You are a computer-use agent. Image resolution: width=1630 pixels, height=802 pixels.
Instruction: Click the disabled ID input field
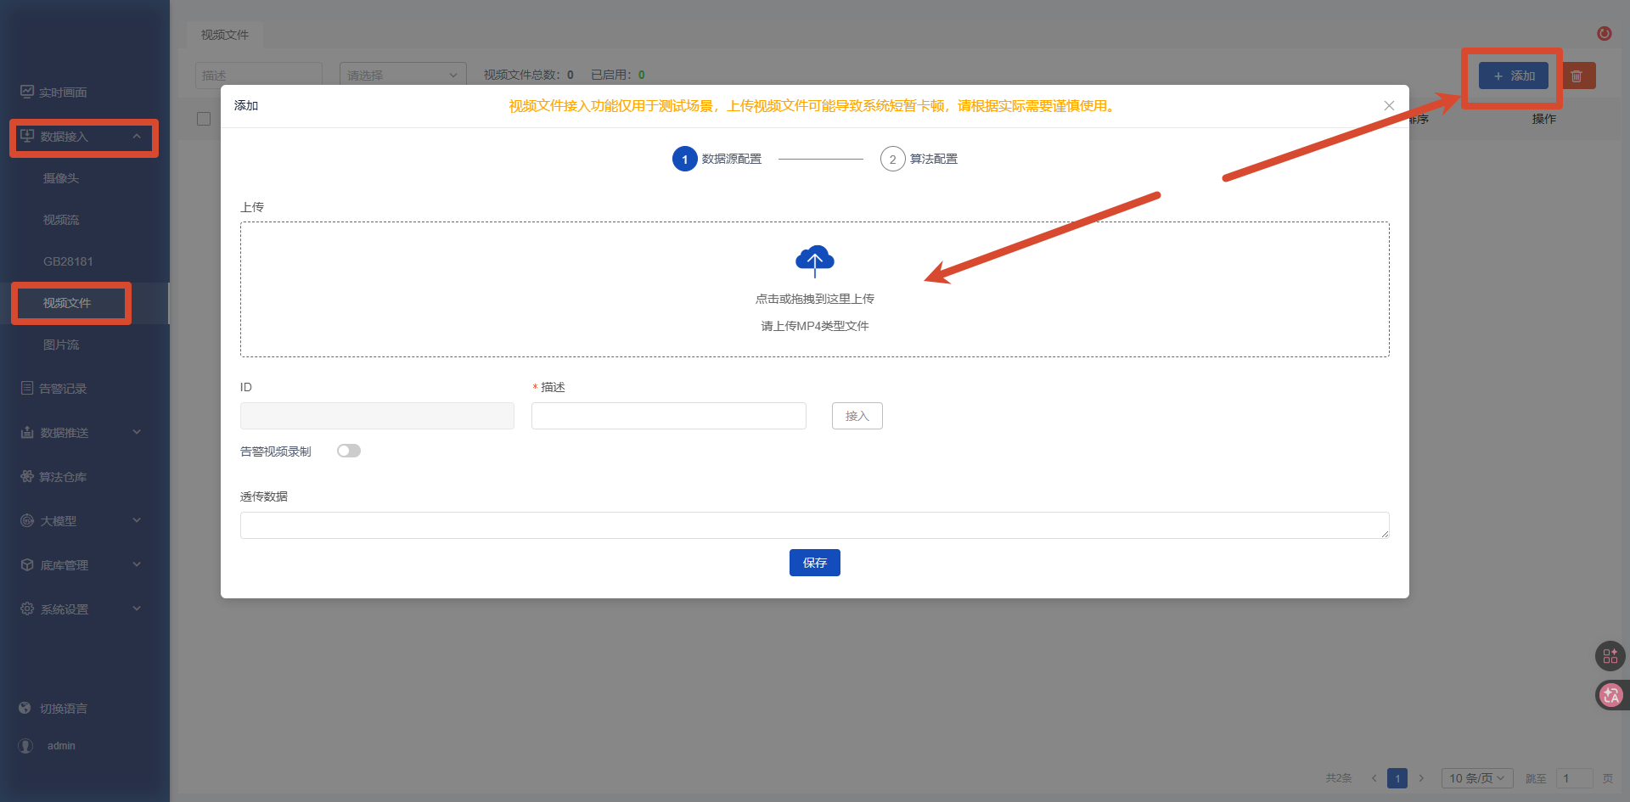[377, 416]
